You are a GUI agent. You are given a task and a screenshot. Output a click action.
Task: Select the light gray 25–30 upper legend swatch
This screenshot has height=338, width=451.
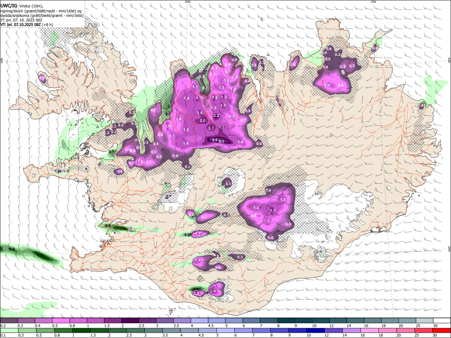[x=425, y=321]
